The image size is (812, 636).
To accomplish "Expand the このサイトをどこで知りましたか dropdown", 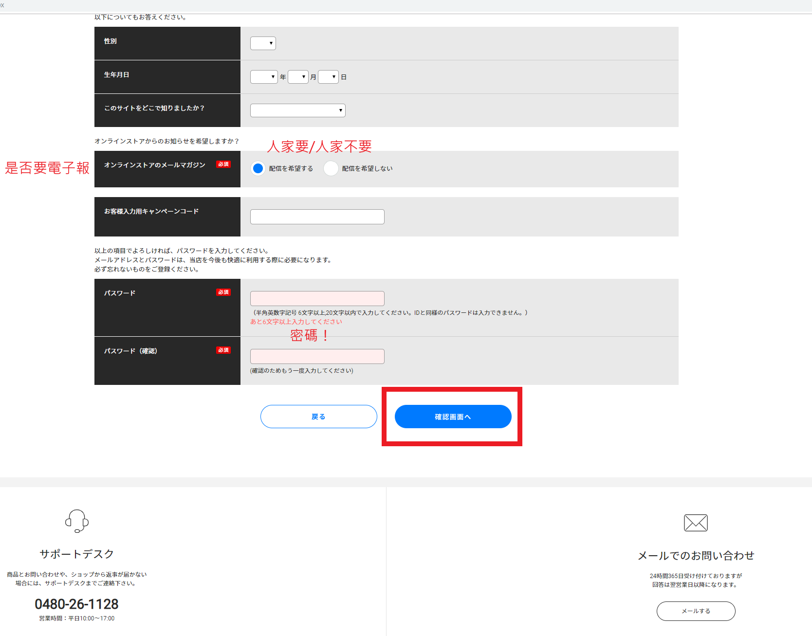I will (297, 110).
